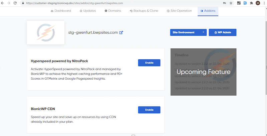This screenshot has width=267, height=136.
Task: Open the Chrome three-dot menu
Action: pos(264,3)
